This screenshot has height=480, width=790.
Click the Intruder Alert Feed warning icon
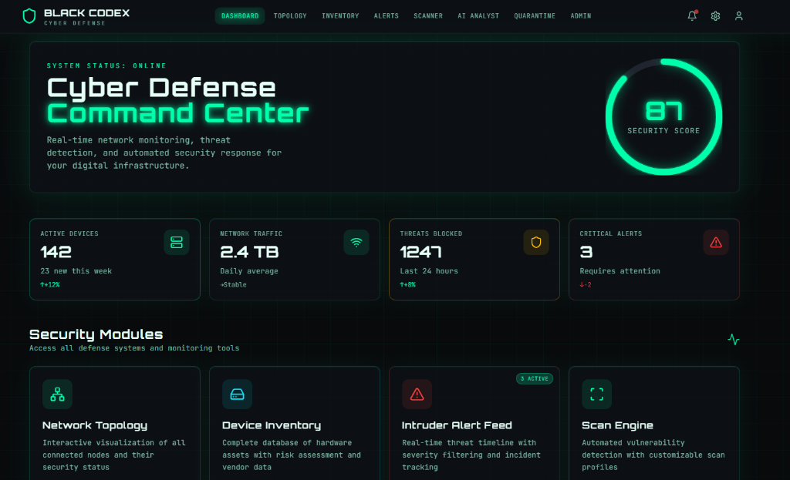[417, 394]
